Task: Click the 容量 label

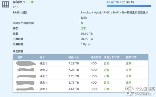Action: (x=15, y=34)
